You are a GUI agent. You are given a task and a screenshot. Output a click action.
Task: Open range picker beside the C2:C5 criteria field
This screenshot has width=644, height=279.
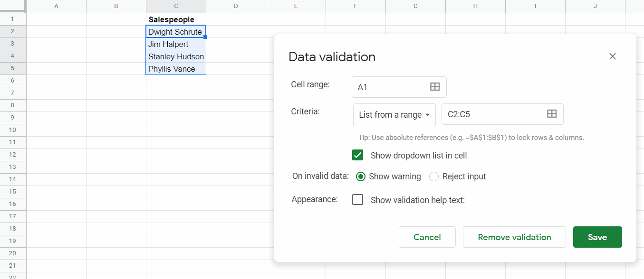pyautogui.click(x=552, y=114)
